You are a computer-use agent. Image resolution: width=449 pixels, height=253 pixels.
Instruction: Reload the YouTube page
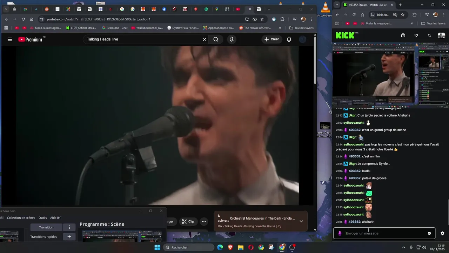(x=24, y=19)
